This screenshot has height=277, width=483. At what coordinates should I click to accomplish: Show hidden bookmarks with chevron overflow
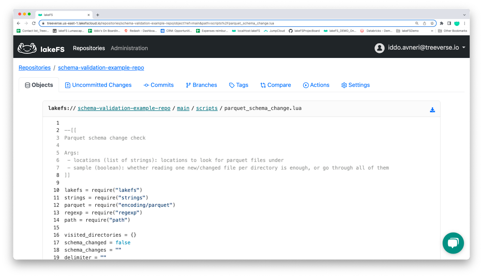(432, 31)
